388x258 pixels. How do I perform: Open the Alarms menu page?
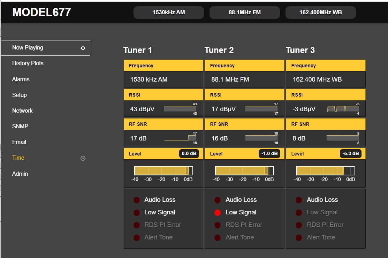tap(21, 79)
